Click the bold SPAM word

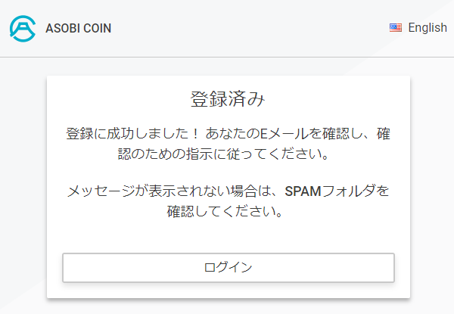(303, 191)
